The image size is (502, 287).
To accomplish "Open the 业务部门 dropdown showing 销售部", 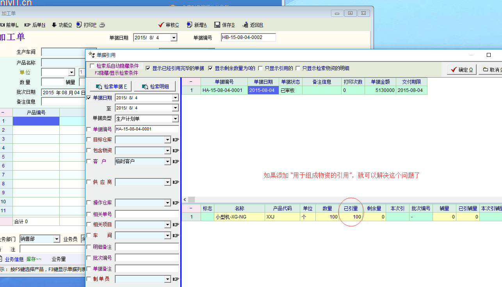I will (57, 239).
